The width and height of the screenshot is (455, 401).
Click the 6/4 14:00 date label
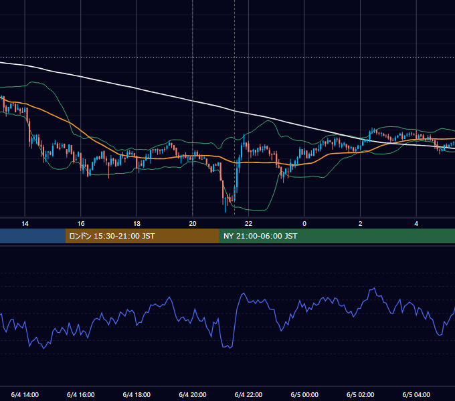click(x=25, y=394)
